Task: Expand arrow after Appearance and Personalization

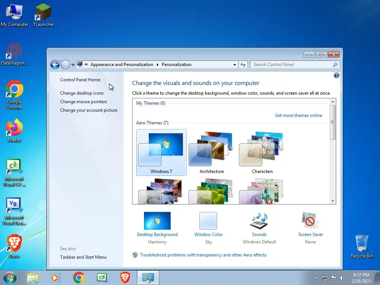Action: (x=157, y=65)
